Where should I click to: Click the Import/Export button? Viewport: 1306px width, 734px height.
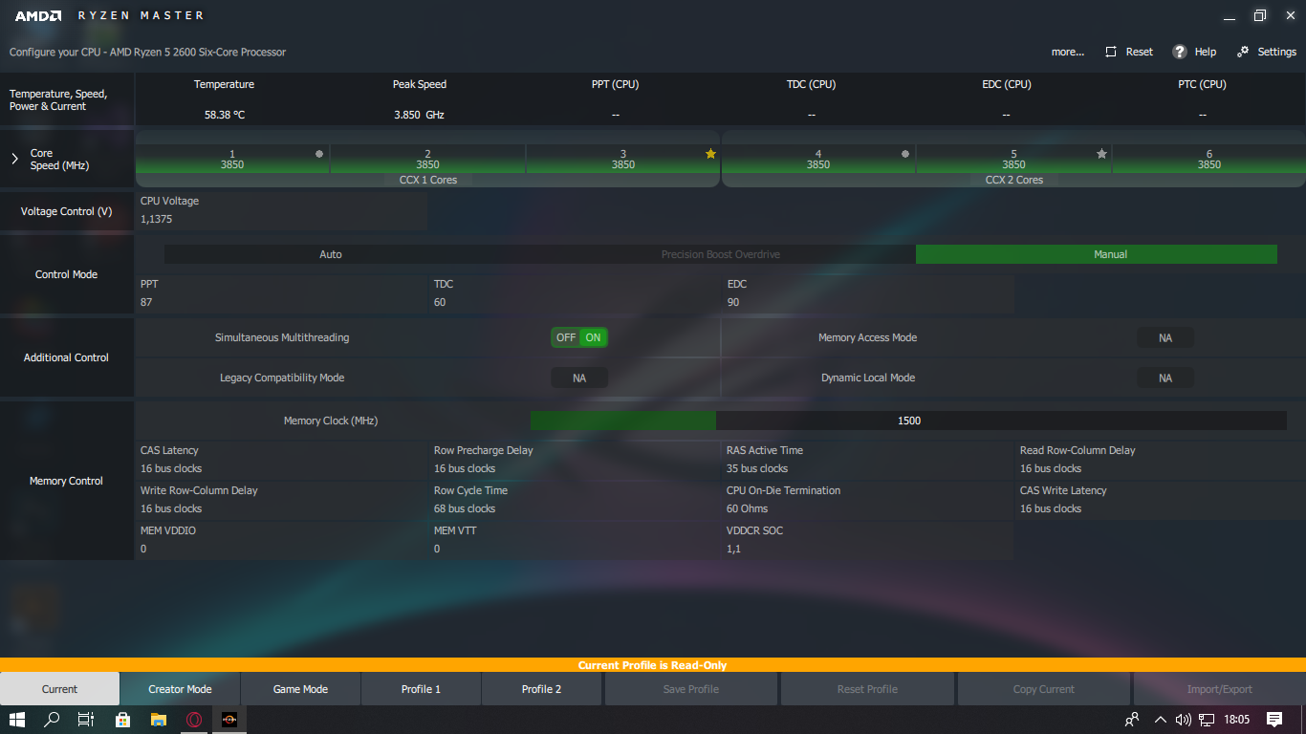coord(1220,689)
